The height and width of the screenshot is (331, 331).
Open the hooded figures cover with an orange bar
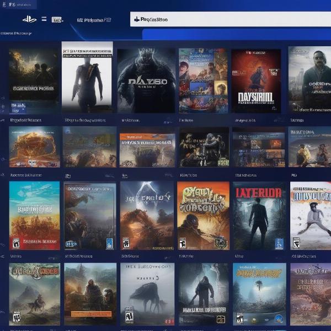click(x=90, y=294)
